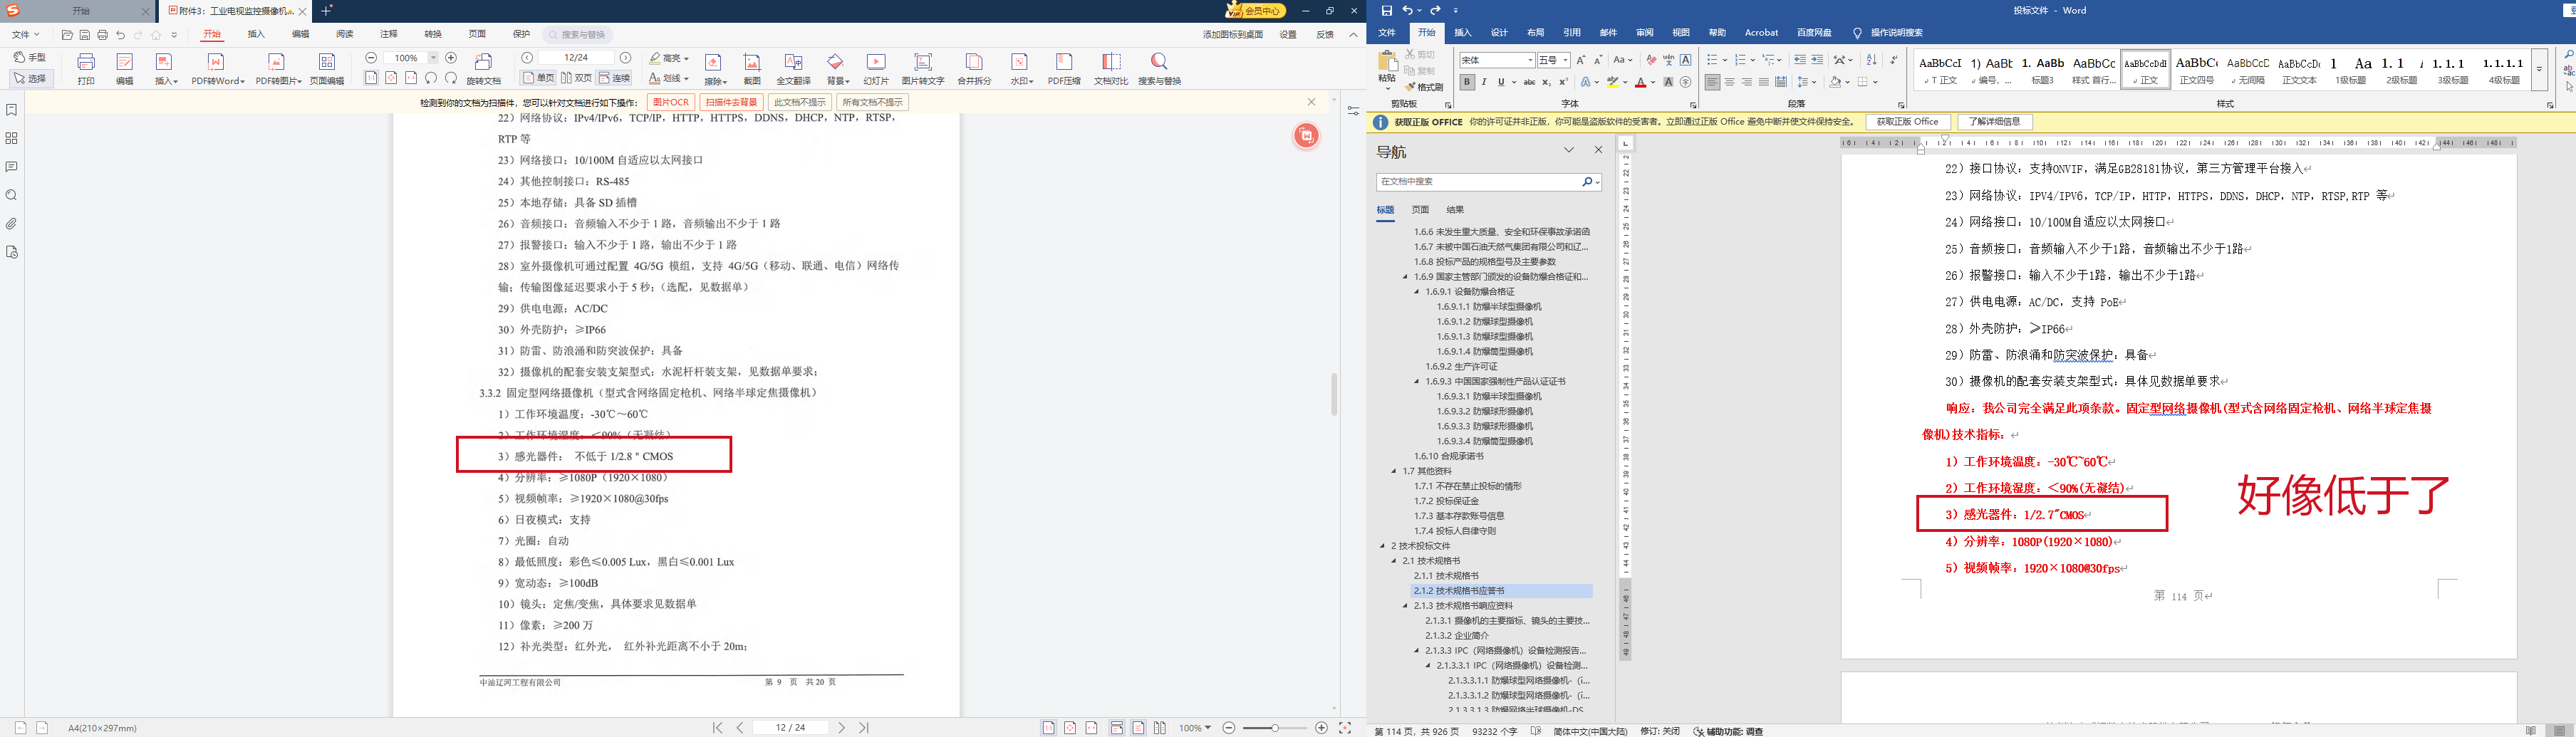Click the 扫描件去背景 button

[731, 102]
